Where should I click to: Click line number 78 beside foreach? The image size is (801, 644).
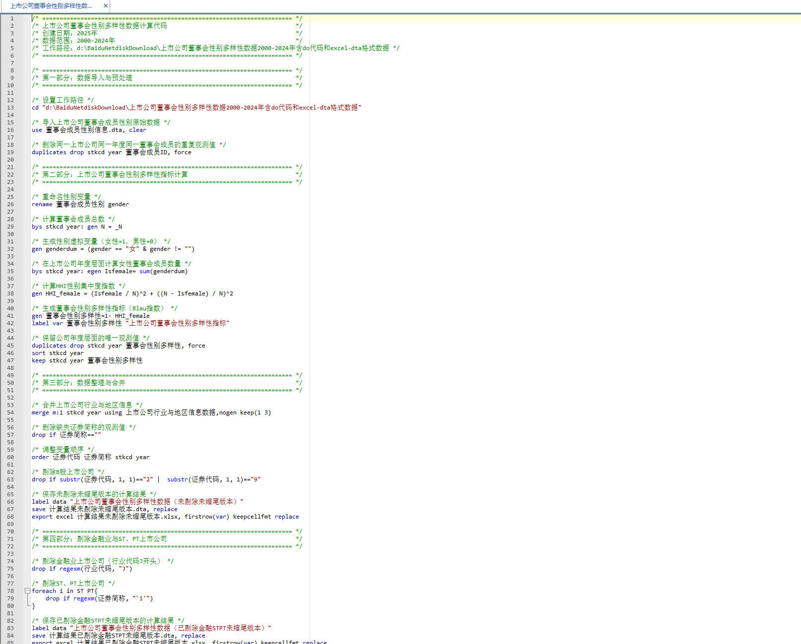tap(11, 591)
